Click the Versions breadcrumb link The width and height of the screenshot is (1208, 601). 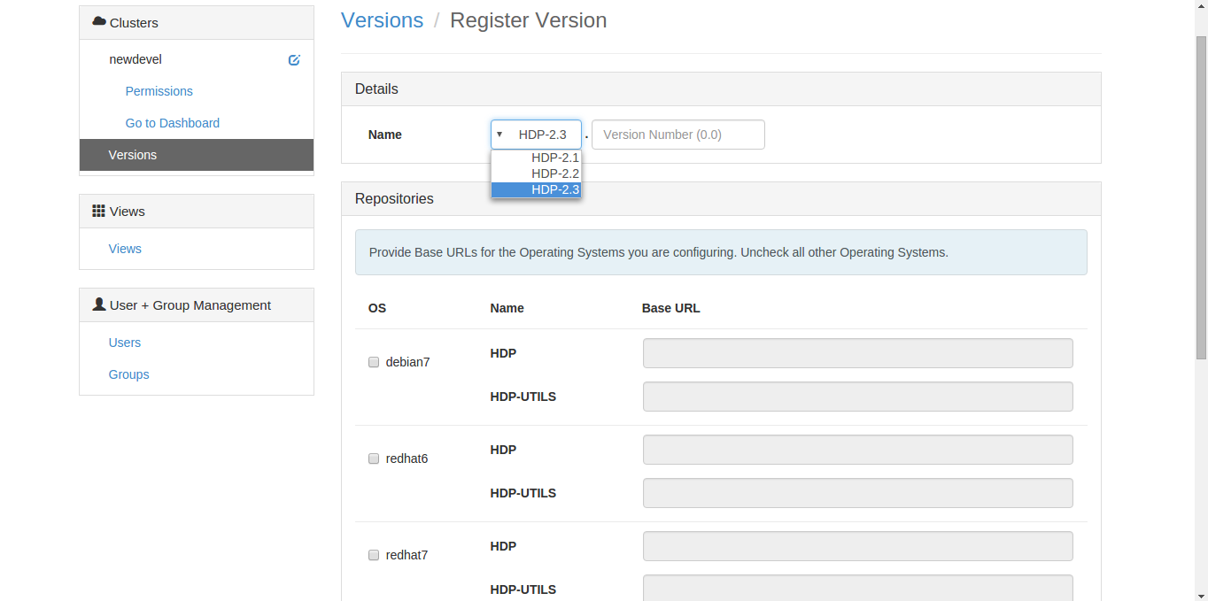[x=382, y=20]
